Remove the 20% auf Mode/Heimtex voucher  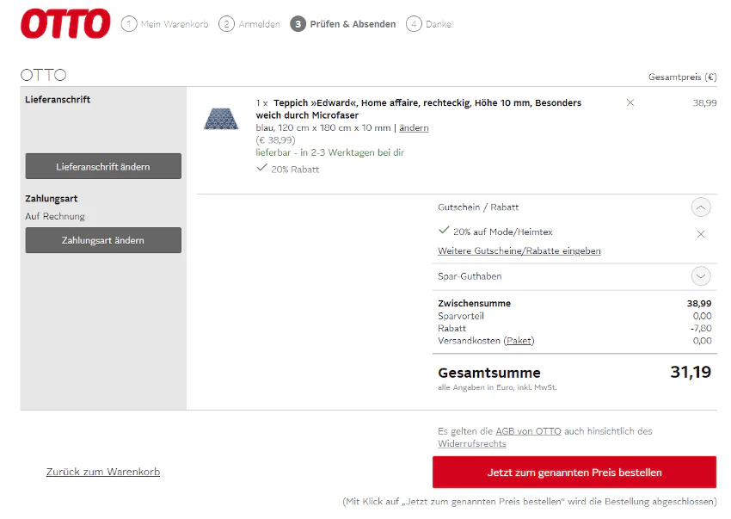click(x=701, y=234)
